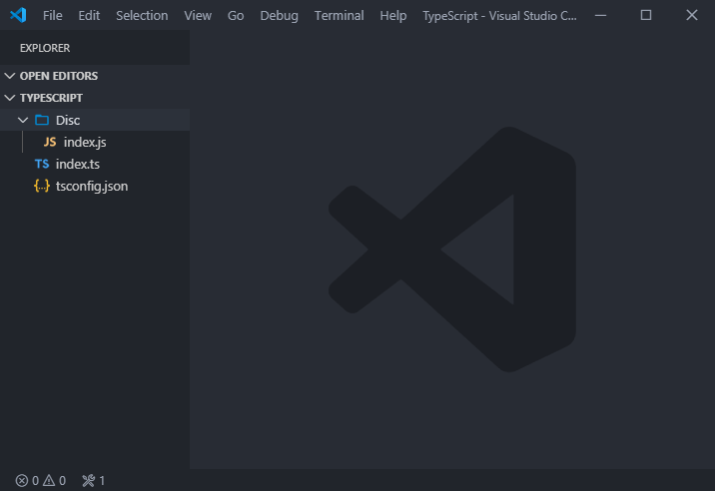Image resolution: width=715 pixels, height=491 pixels.
Task: Click the warnings triangle icon in status bar
Action: [x=49, y=480]
